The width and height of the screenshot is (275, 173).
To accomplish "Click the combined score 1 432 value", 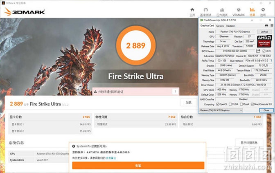I will (x=257, y=117).
